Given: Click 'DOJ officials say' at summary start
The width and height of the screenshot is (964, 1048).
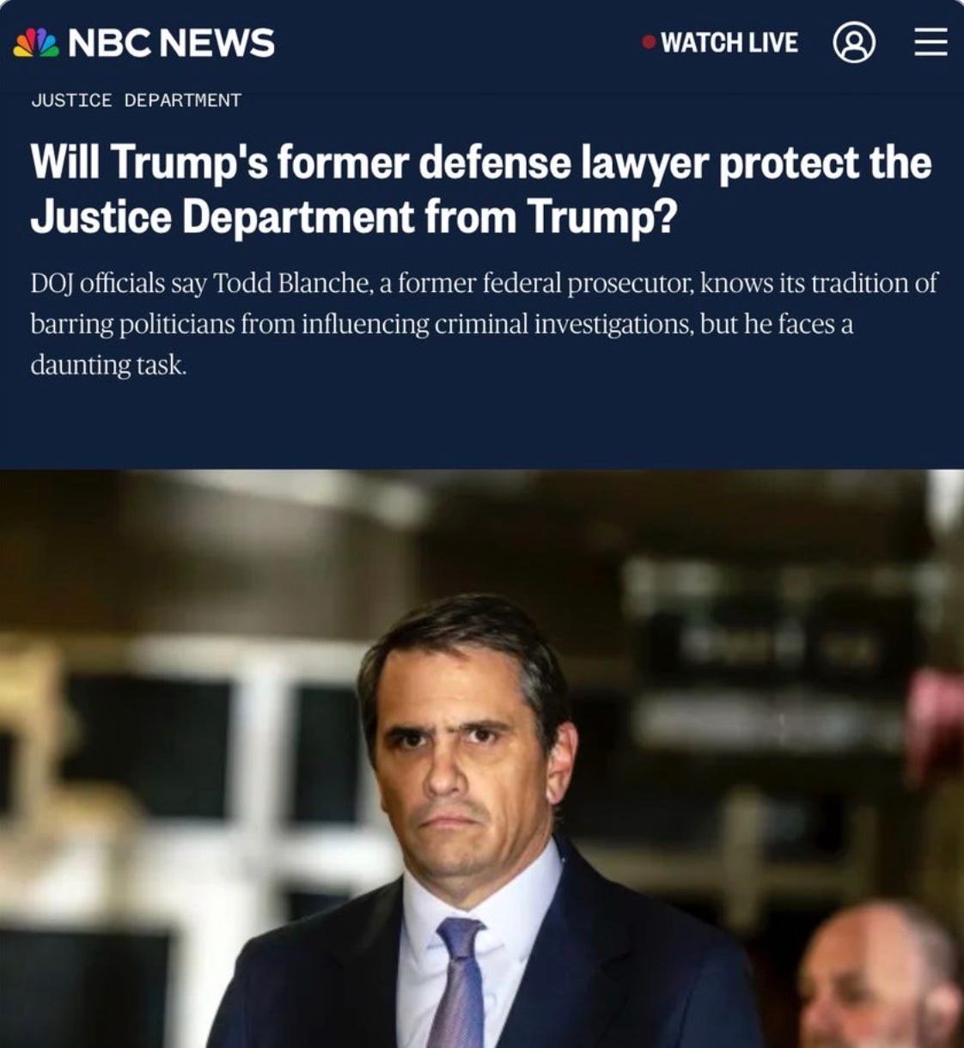Looking at the screenshot, I should [x=119, y=283].
